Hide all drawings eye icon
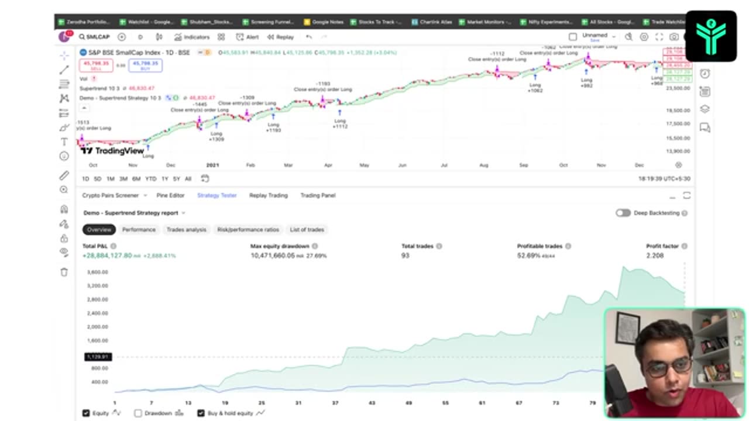749x421 pixels. click(x=64, y=252)
